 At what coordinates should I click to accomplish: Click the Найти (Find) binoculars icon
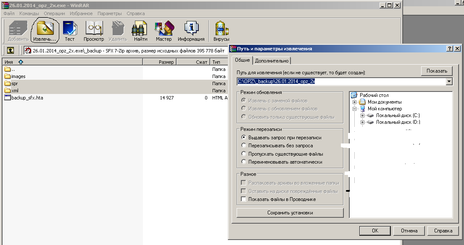point(140,29)
